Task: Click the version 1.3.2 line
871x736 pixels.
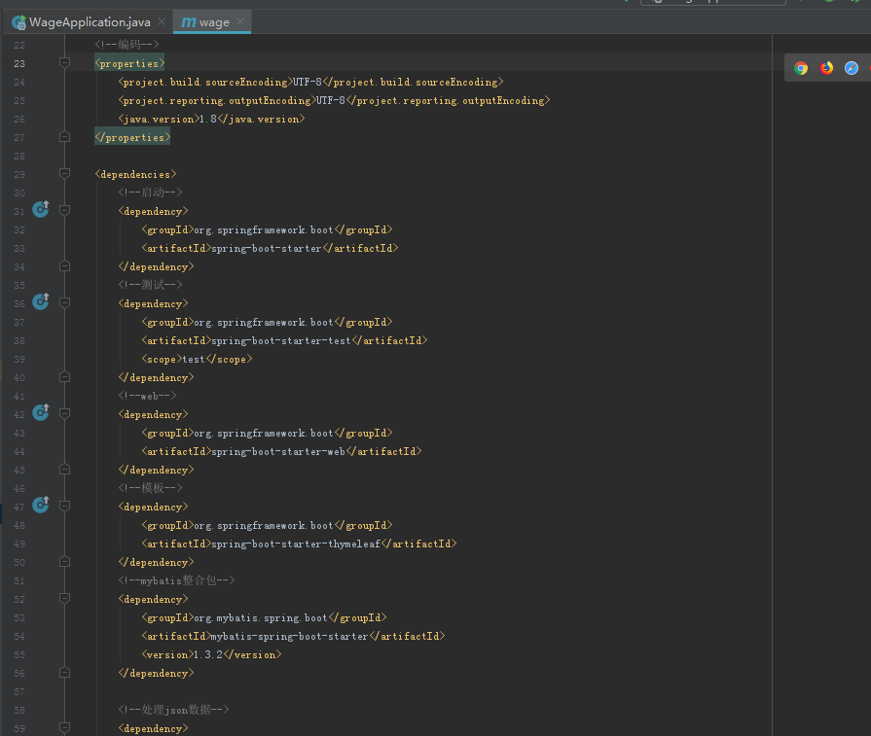Action: coord(211,654)
